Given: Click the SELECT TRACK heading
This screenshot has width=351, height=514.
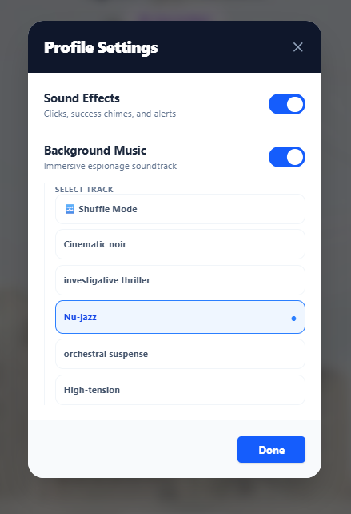Looking at the screenshot, I should coord(84,189).
